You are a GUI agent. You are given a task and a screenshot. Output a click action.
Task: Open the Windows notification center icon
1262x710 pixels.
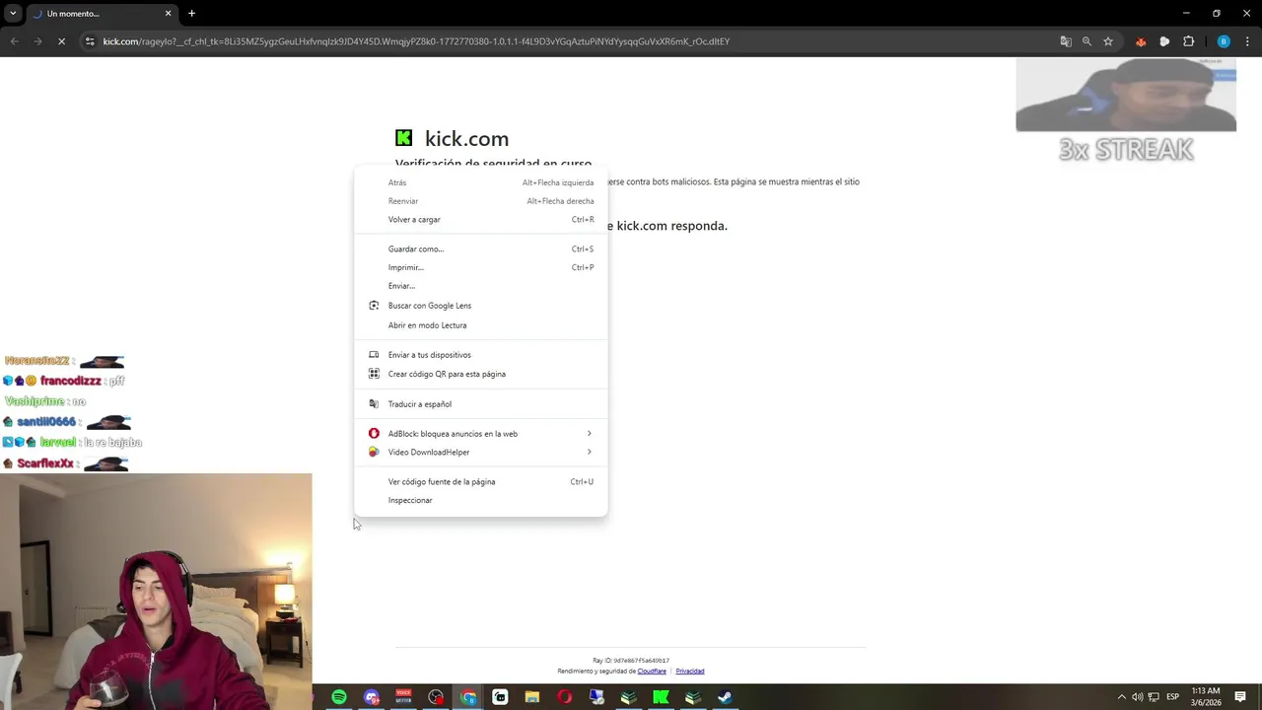point(1240,697)
